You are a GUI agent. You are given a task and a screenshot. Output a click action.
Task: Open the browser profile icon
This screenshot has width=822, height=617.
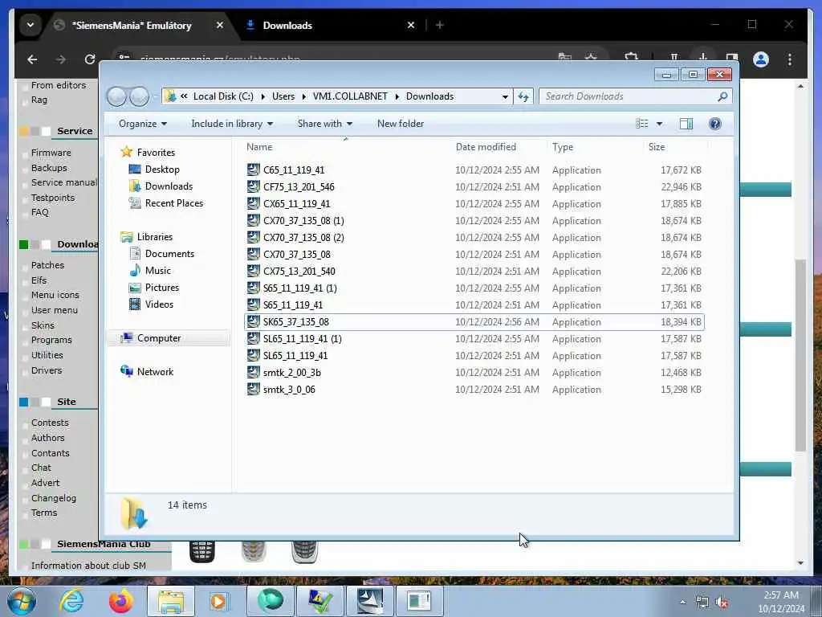(761, 59)
